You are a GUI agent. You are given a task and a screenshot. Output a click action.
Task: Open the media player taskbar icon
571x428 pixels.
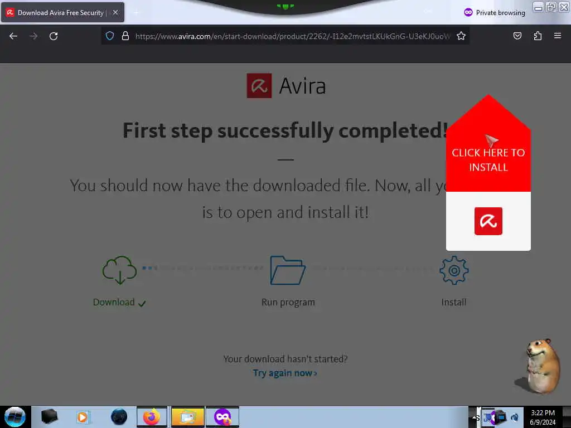pos(83,417)
